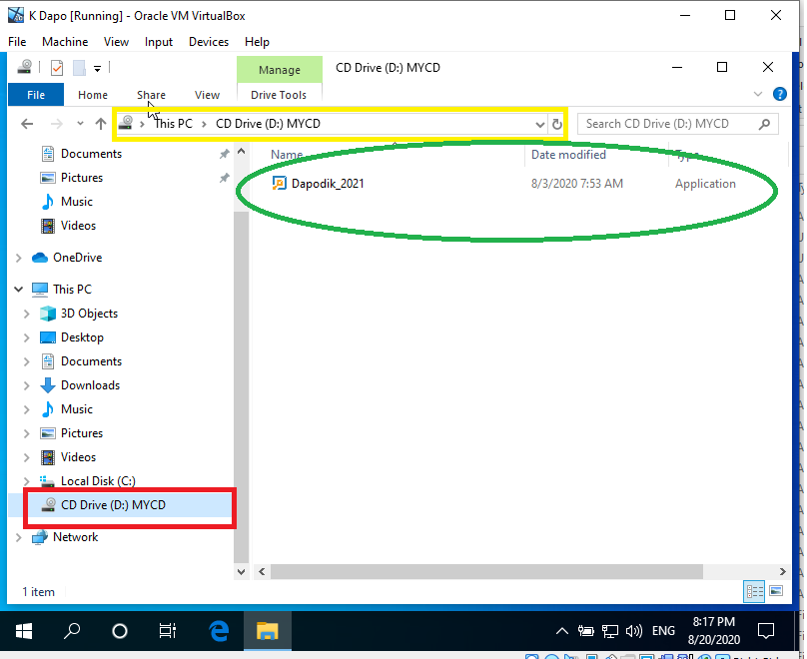Open VirtualBox Devices menu
This screenshot has width=807, height=659.
point(209,42)
